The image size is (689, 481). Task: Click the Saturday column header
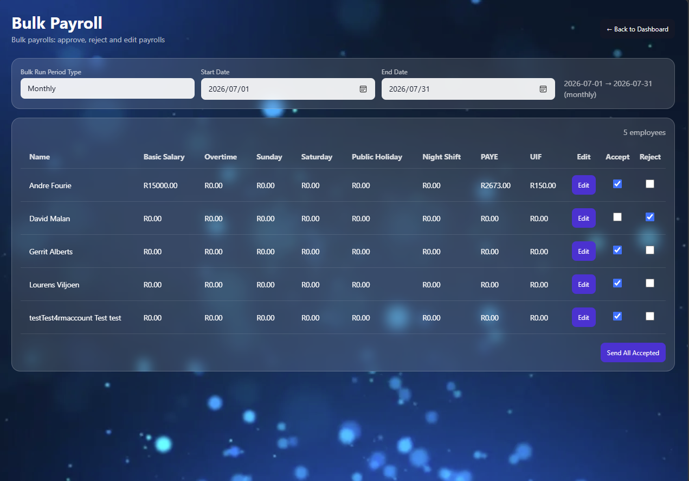(x=317, y=157)
